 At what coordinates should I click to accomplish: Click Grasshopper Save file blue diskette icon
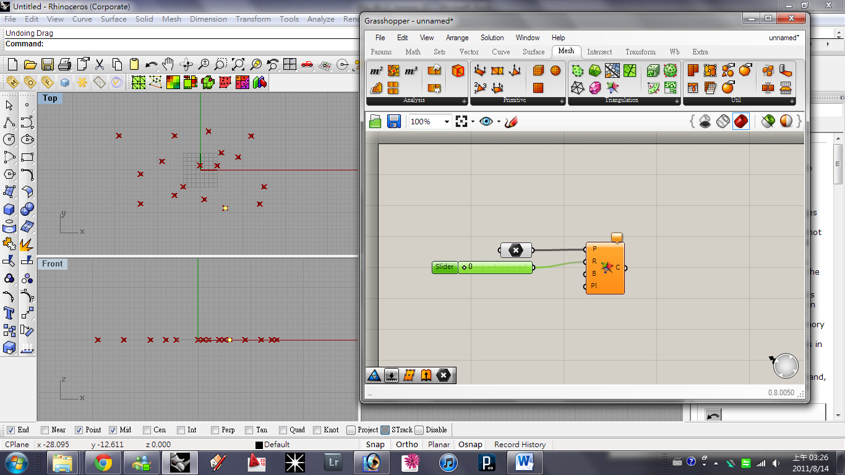393,122
